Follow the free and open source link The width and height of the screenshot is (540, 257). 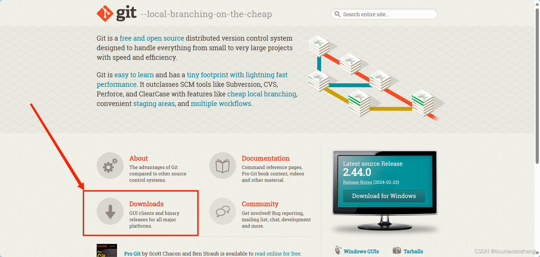(152, 38)
